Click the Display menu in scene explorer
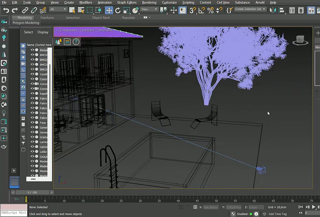Image resolution: width=320 pixels, height=217 pixels. click(43, 32)
